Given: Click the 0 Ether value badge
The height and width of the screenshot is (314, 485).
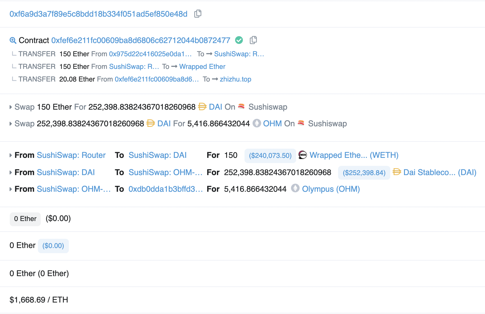Looking at the screenshot, I should coord(25,219).
